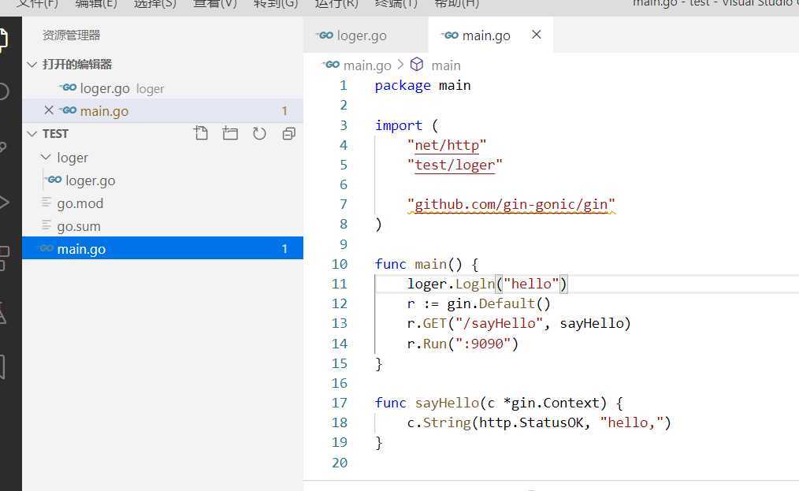The height and width of the screenshot is (491, 799).
Task: Open Source Control view in activity bar
Action: point(3,147)
